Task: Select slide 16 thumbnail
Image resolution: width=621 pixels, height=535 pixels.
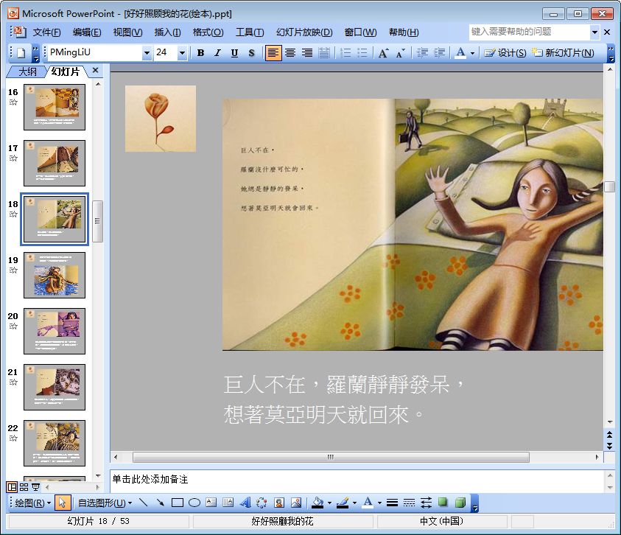Action: pyautogui.click(x=55, y=107)
